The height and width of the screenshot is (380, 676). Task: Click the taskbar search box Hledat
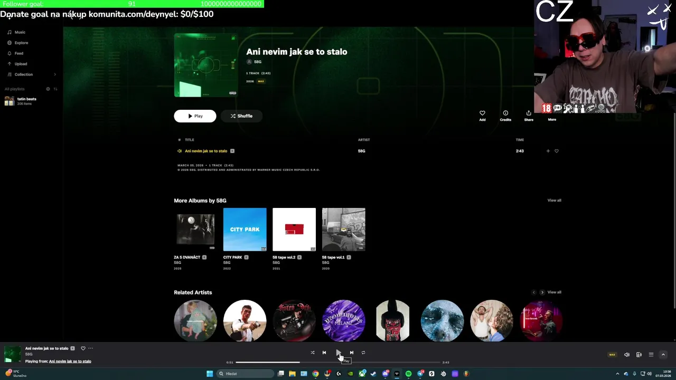[x=246, y=374]
